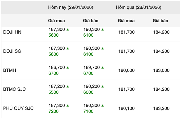The image size is (180, 118).
Task: Click up arrow next to PHÚ QUÝ SJC sell price
Action: 103,105
